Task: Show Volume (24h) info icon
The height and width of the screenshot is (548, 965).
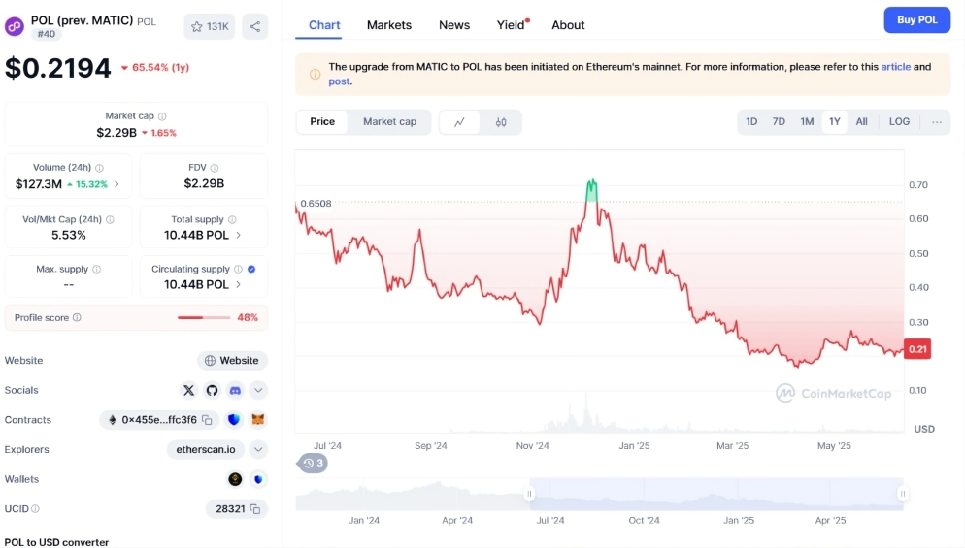Action: click(x=100, y=168)
